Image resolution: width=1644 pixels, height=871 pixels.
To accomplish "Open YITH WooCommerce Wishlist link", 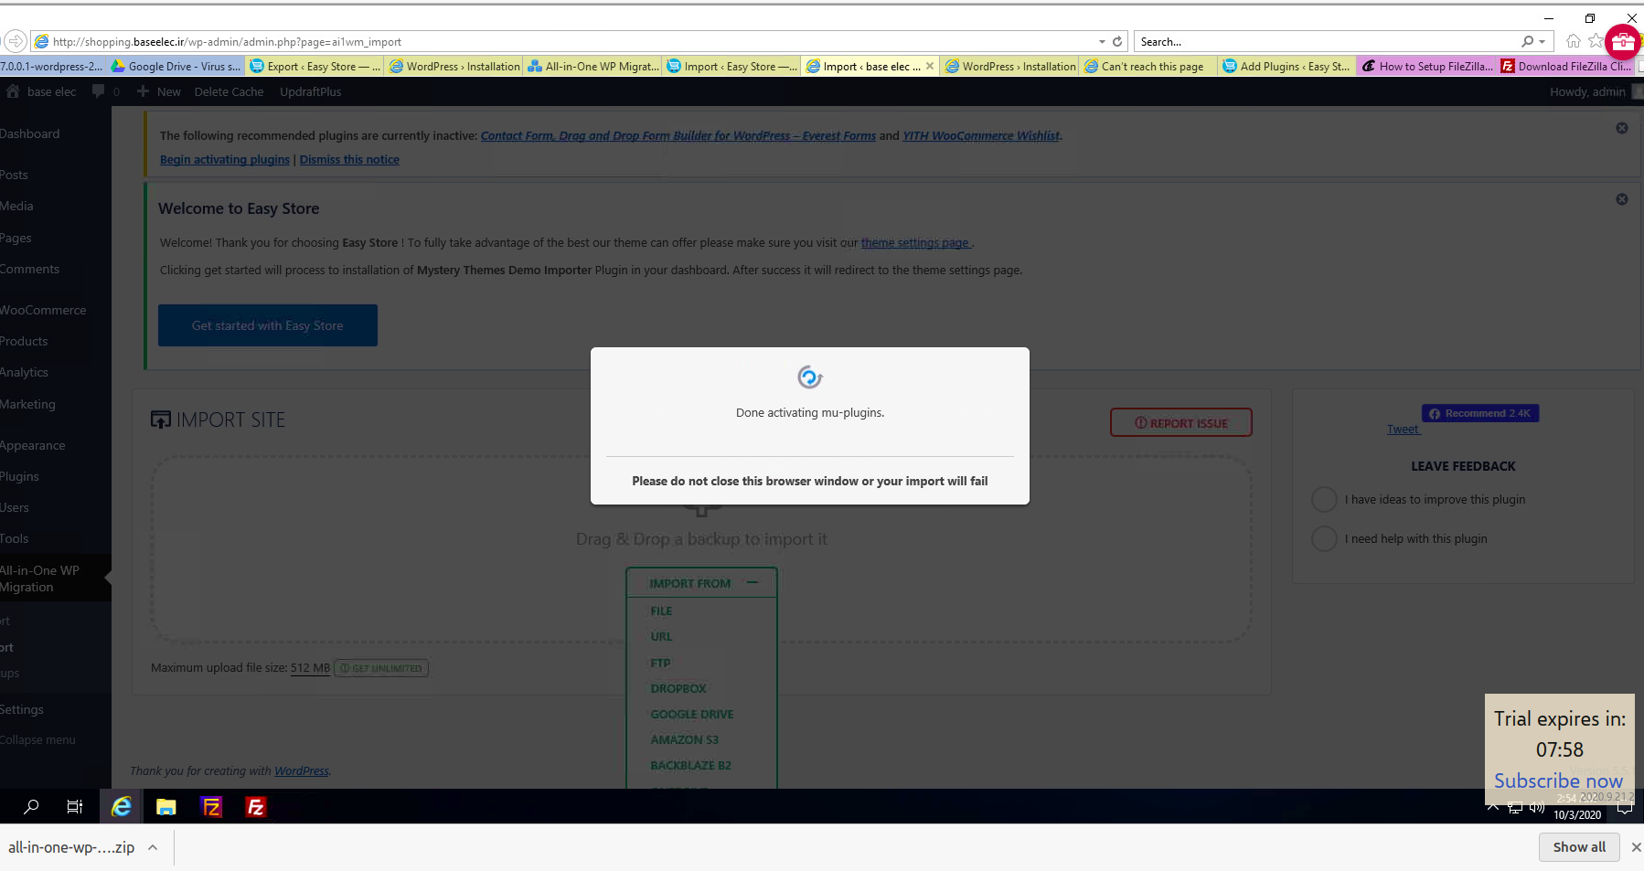I will pyautogui.click(x=981, y=135).
